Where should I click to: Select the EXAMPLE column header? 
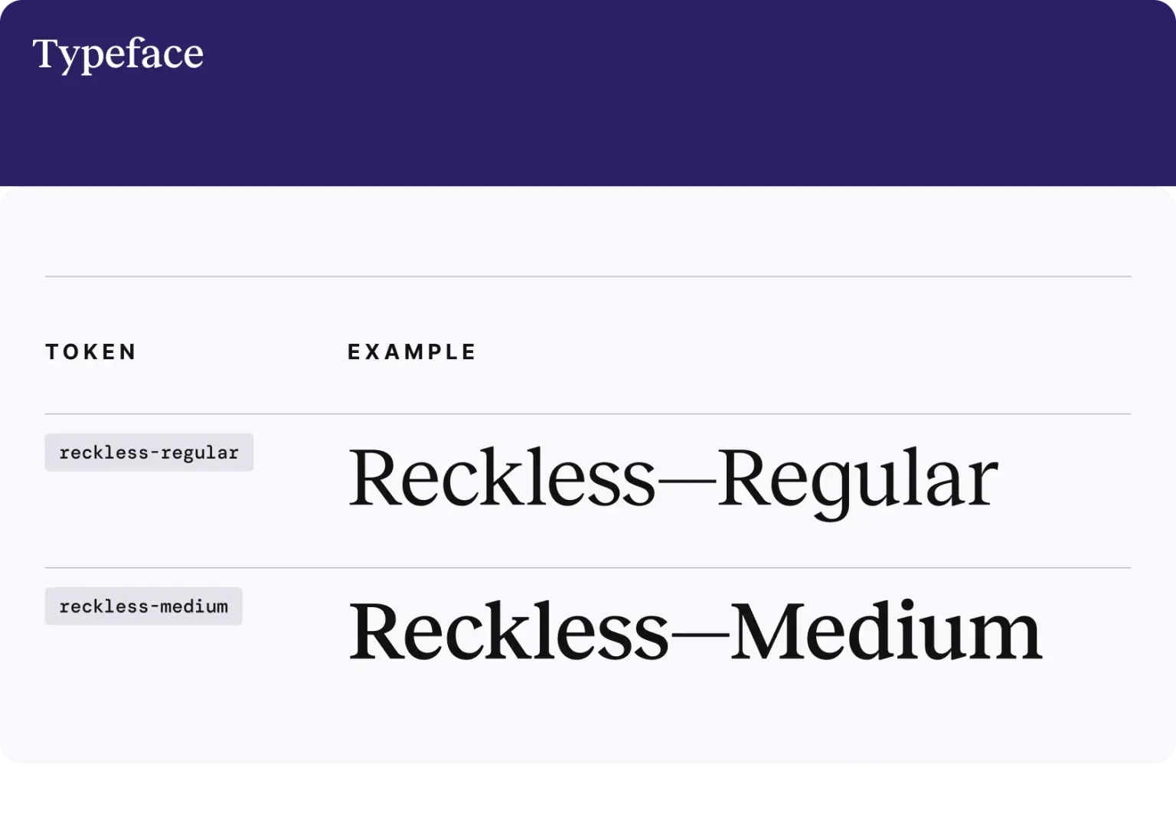(x=412, y=352)
